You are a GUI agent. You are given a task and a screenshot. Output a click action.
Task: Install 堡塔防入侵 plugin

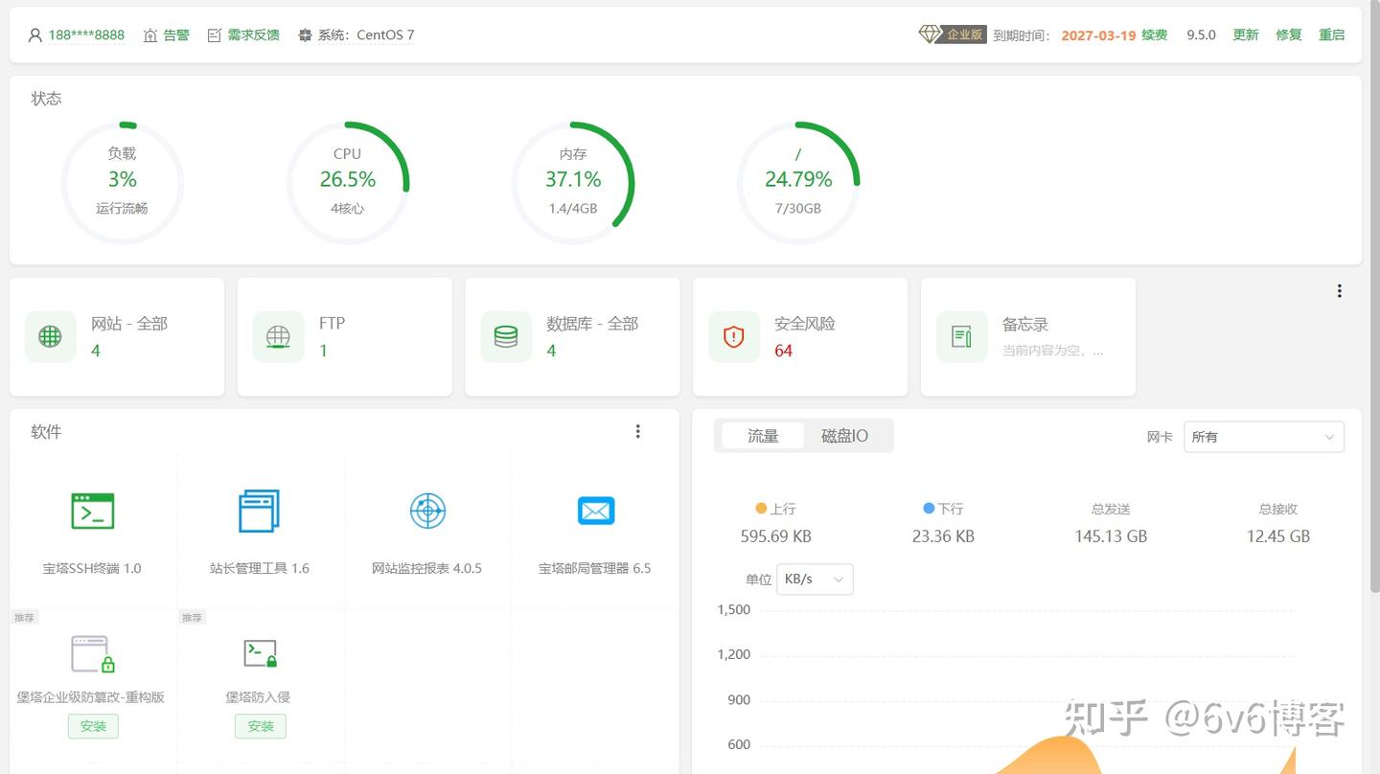pos(261,726)
